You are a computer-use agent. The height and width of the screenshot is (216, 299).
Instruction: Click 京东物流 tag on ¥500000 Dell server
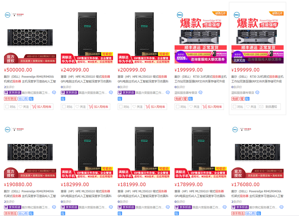point(11,99)
